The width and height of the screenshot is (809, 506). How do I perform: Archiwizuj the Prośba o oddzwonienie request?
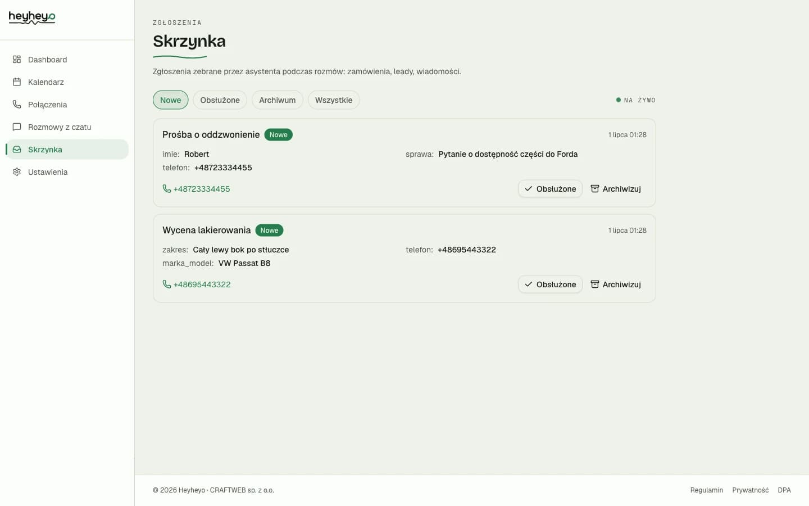point(616,189)
